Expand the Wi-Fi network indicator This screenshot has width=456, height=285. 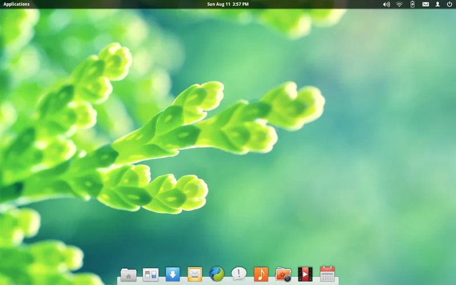pyautogui.click(x=400, y=4)
